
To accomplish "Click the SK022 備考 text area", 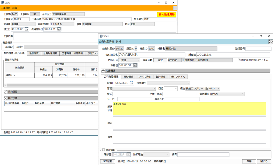I will pos(189,137).
